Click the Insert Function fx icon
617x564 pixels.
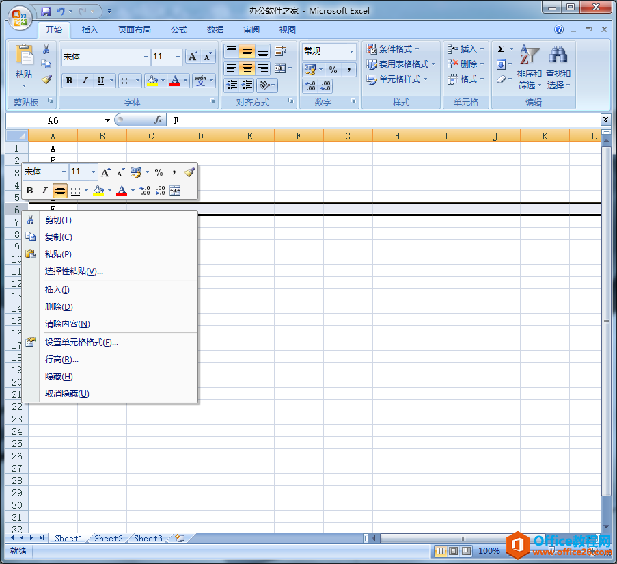(x=159, y=120)
